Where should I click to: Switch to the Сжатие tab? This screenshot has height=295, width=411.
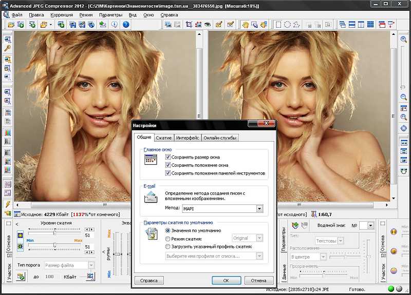tap(163, 138)
